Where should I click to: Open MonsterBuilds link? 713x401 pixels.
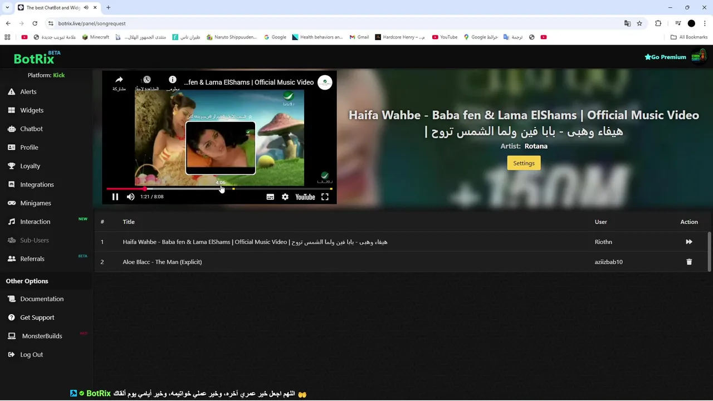point(42,336)
